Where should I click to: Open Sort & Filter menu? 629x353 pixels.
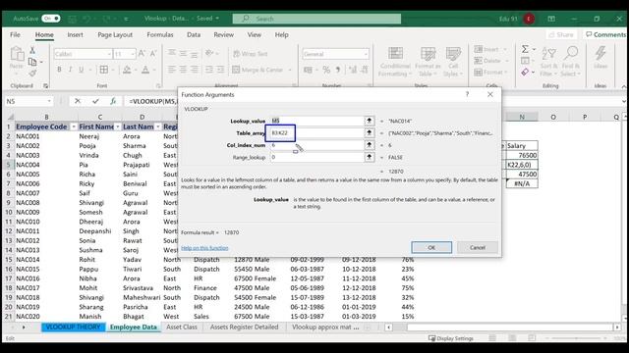pyautogui.click(x=548, y=61)
